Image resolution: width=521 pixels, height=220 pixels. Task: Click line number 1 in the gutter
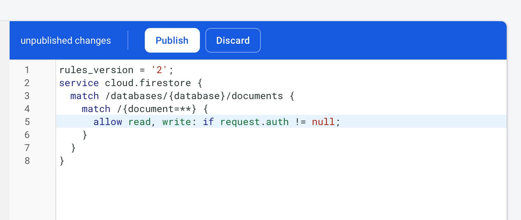tap(27, 70)
